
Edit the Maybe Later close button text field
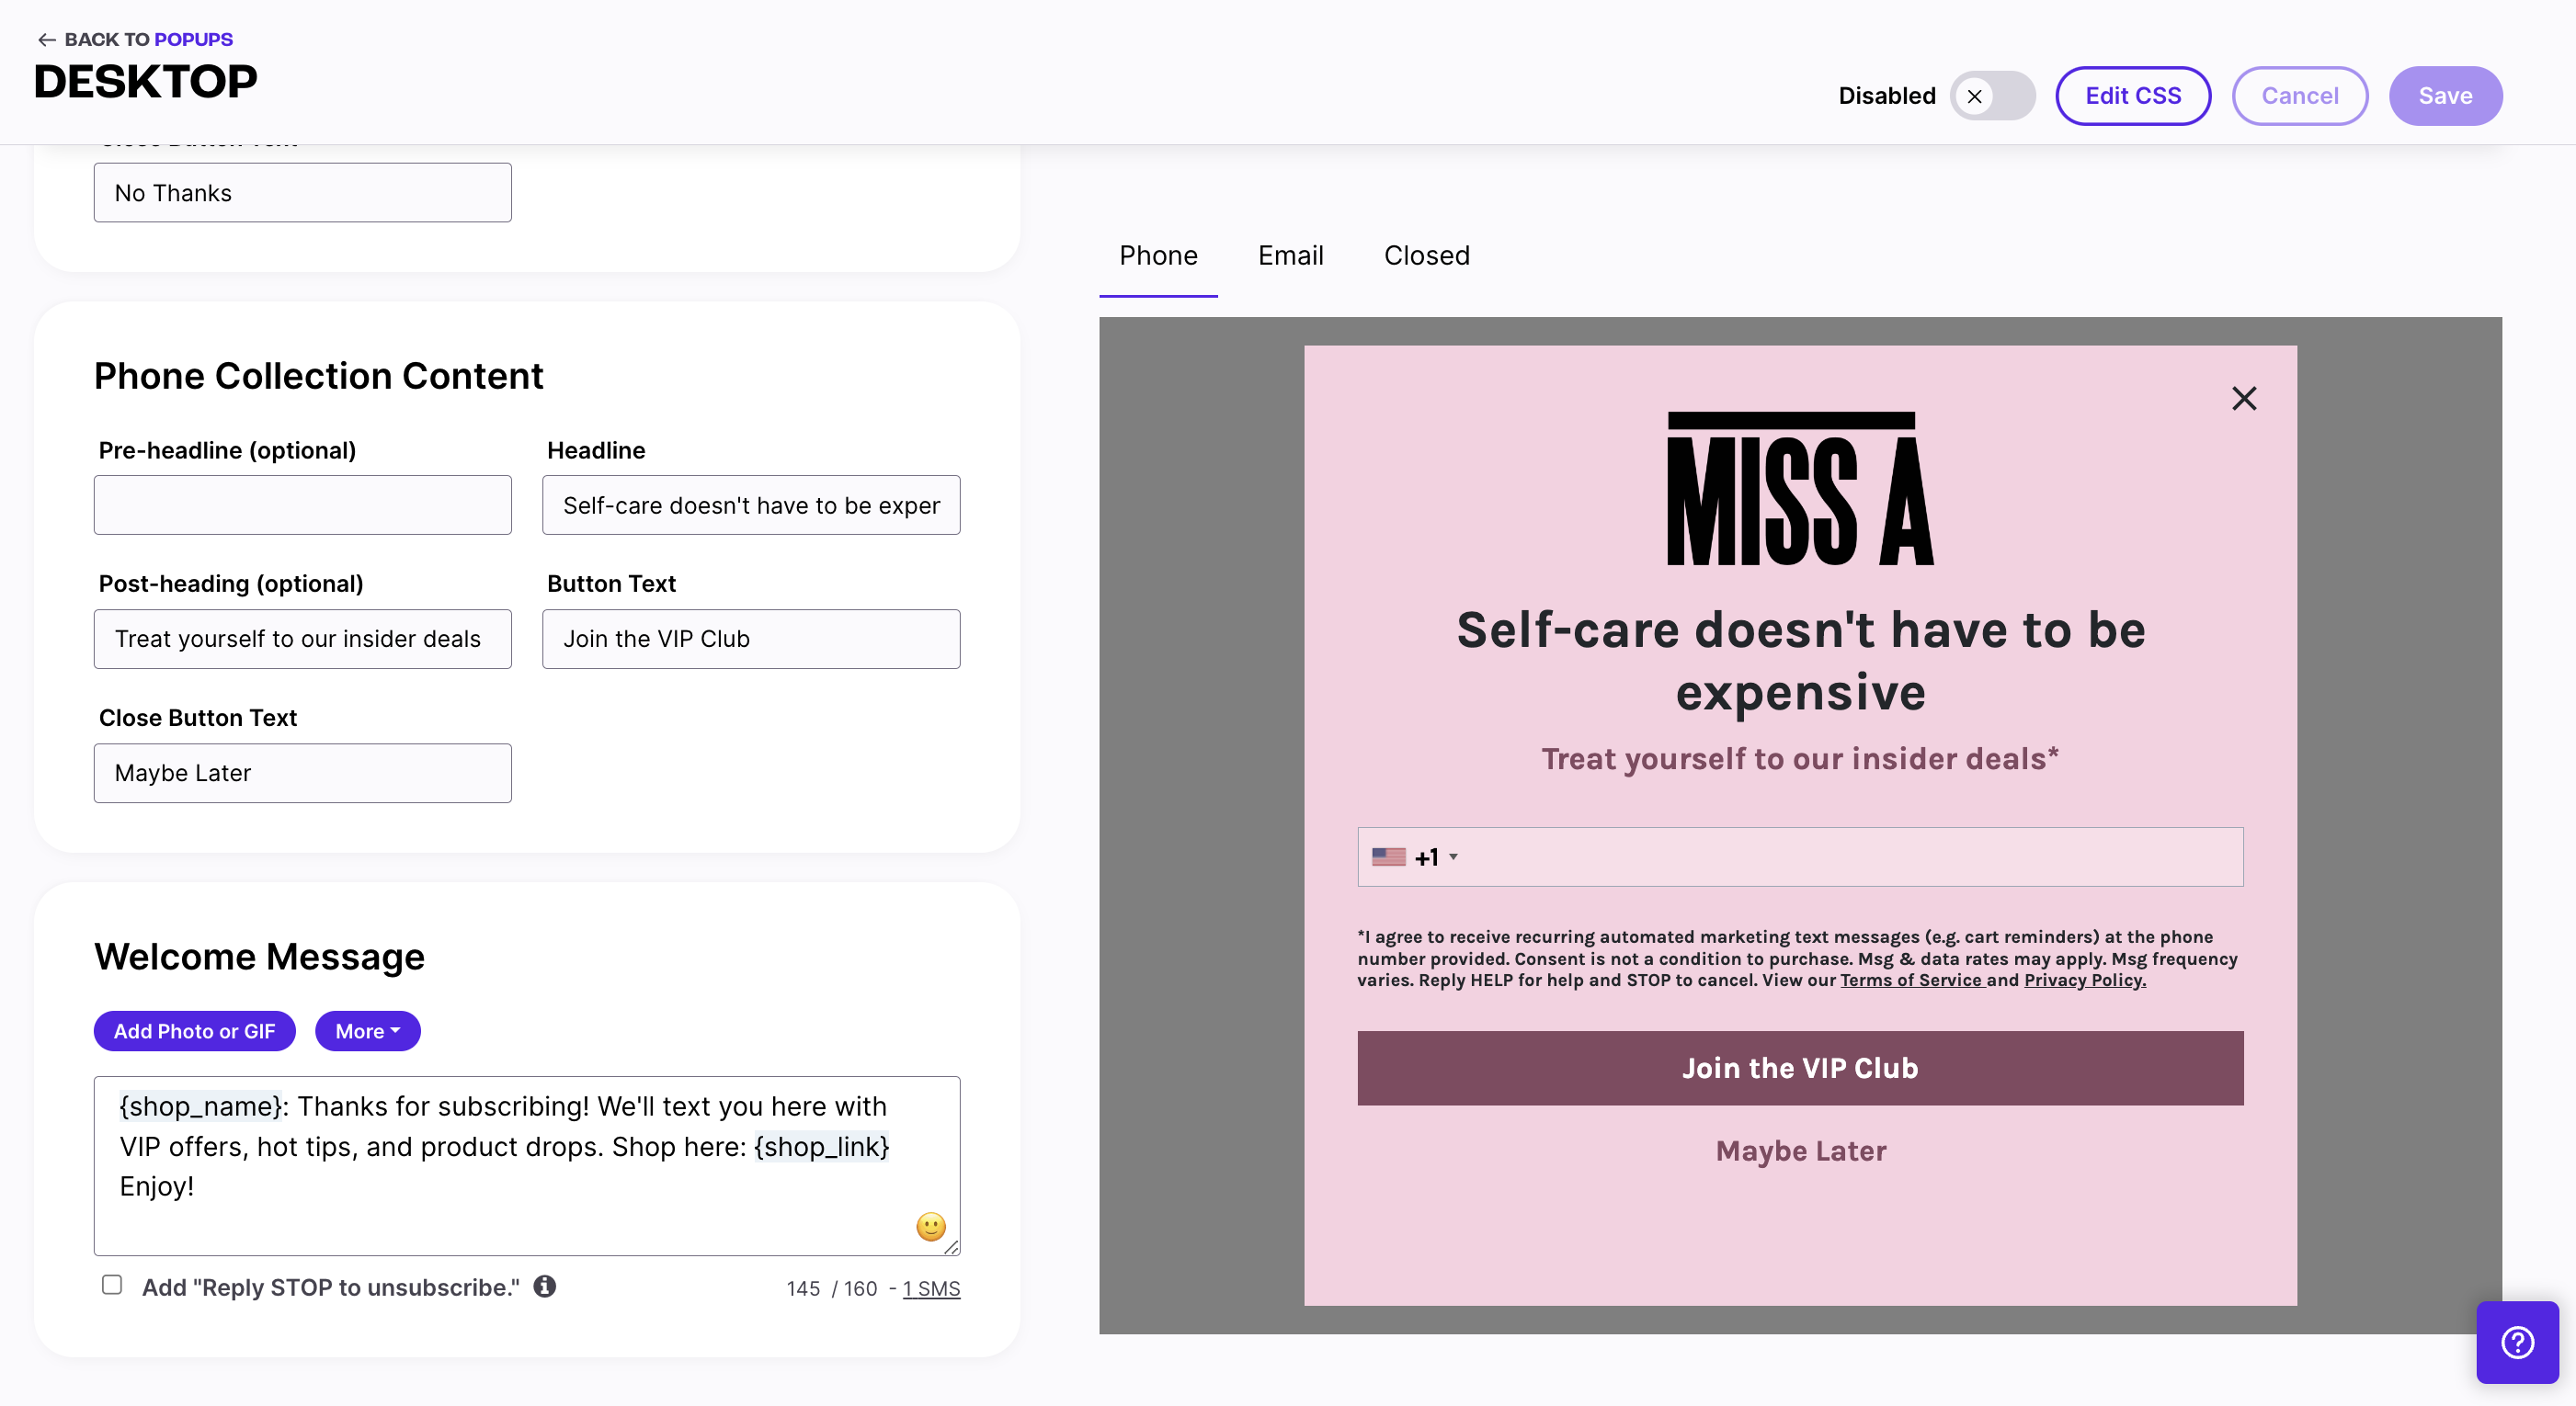[302, 773]
